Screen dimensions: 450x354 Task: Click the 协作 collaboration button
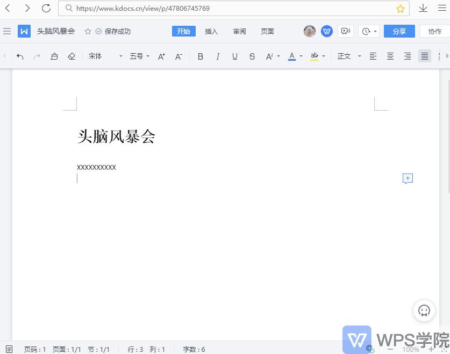[434, 31]
